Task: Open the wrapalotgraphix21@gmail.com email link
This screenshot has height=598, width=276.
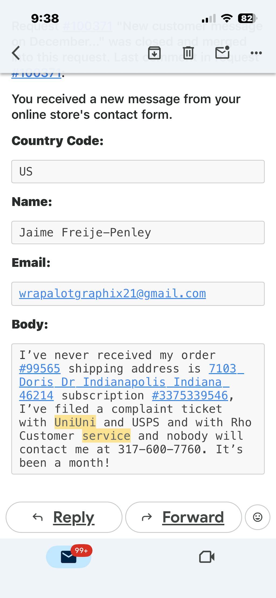Action: coord(112,294)
